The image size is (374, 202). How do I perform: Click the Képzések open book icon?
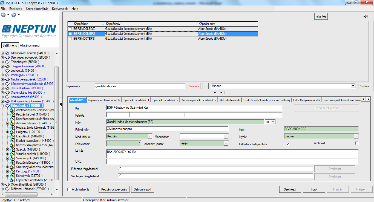pyautogui.click(x=7, y=106)
